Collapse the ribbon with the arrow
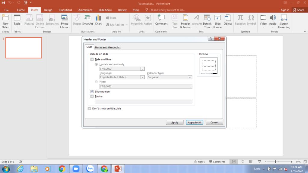Screen dimensions: 308x173 (305, 32)
